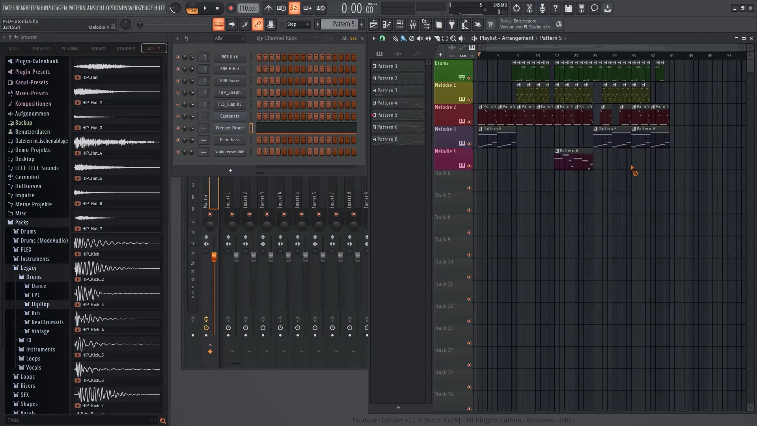757x426 pixels.
Task: Show the mixer view button
Action: coord(413,24)
